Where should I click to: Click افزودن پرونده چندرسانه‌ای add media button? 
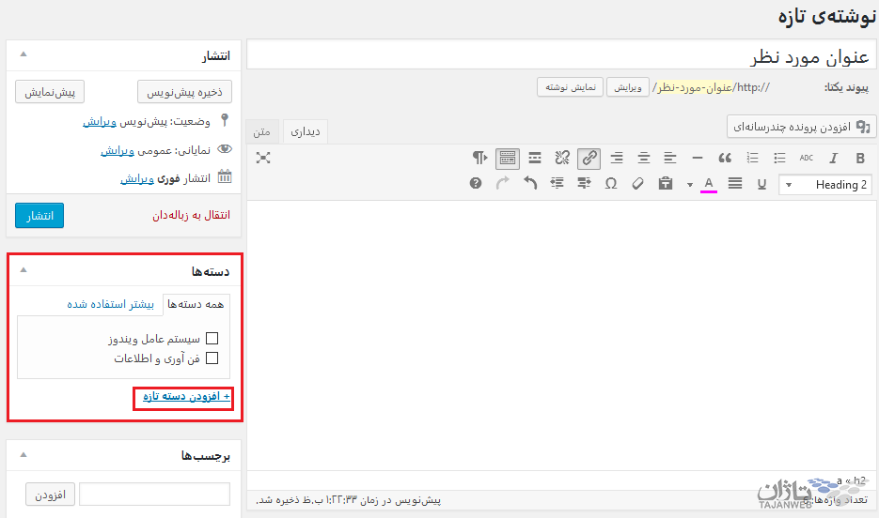802,127
